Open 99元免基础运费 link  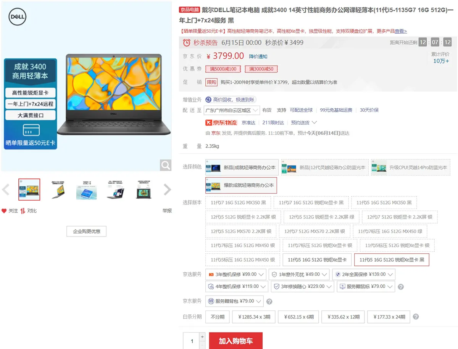click(336, 110)
